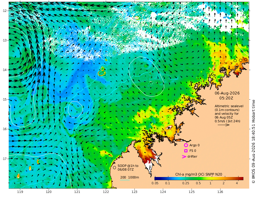Image resolution: width=255 pixels, height=197 pixels.
Task: Click the '06-Aug-2026' date label
Action: pyautogui.click(x=227, y=93)
